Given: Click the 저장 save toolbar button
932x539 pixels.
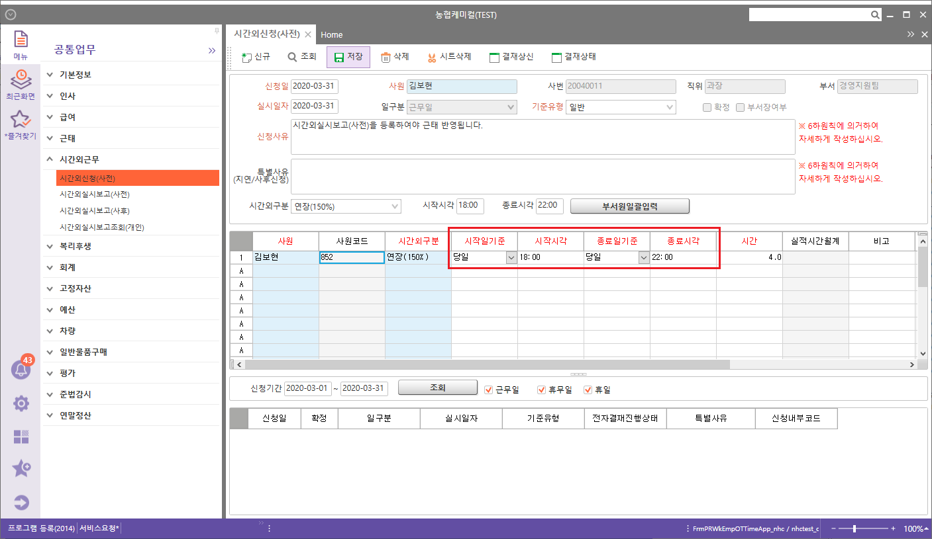Looking at the screenshot, I should pyautogui.click(x=348, y=58).
